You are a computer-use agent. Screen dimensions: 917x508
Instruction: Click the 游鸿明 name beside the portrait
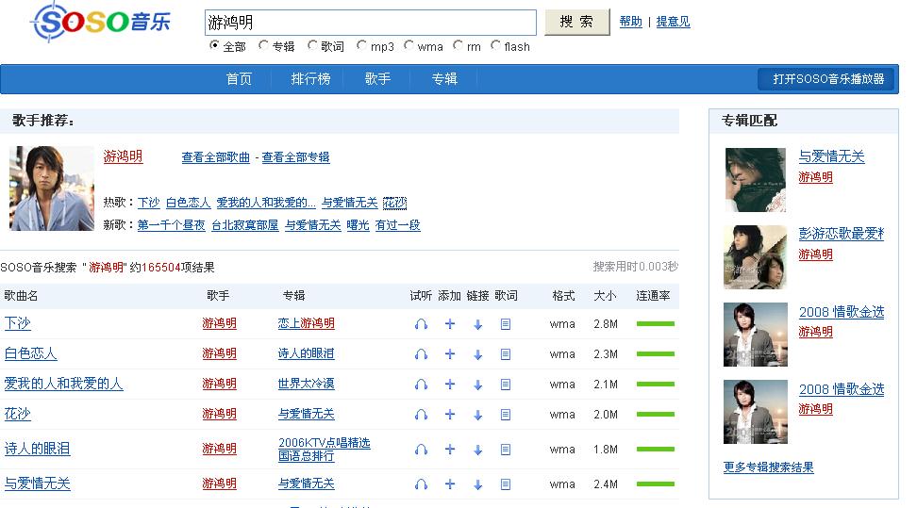coord(123,156)
